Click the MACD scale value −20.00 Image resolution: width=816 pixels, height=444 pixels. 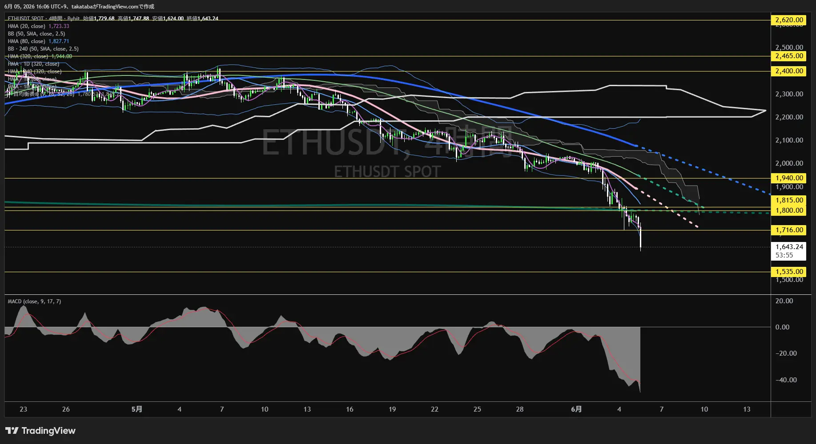pos(786,353)
